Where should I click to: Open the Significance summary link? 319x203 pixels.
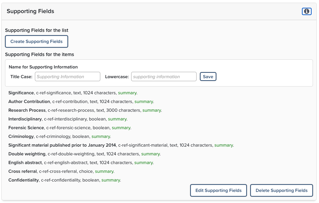(127, 93)
